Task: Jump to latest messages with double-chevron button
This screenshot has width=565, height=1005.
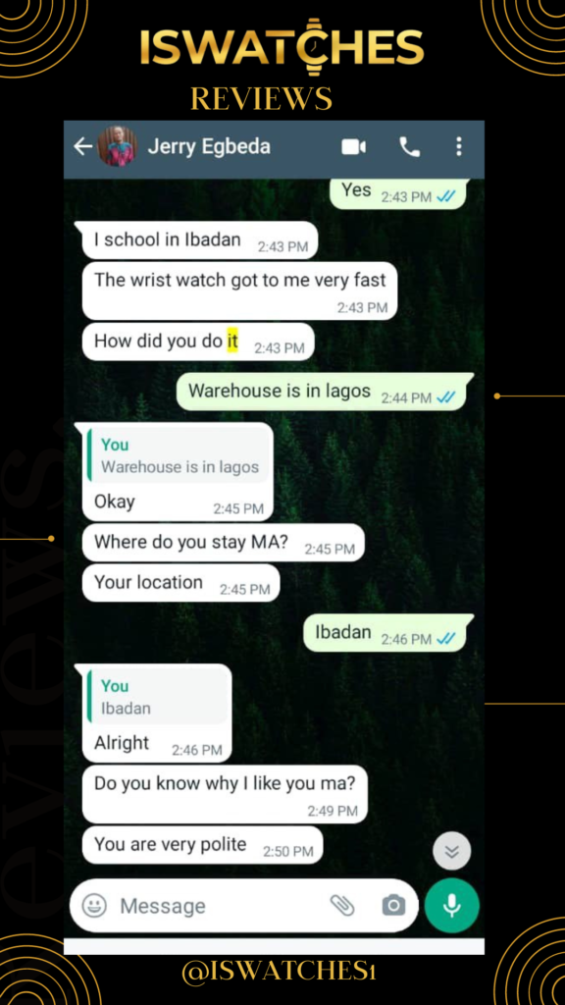Action: coord(451,851)
